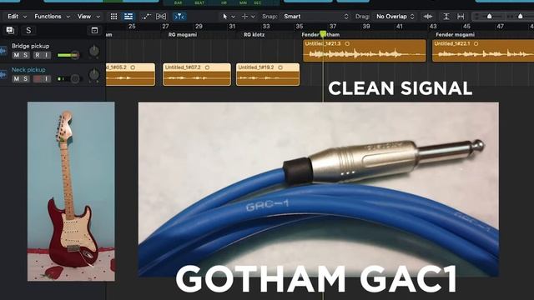
Task: Click the RG mogami marker
Action: (x=183, y=35)
